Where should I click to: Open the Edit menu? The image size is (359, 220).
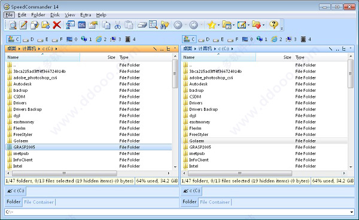click(x=22, y=15)
